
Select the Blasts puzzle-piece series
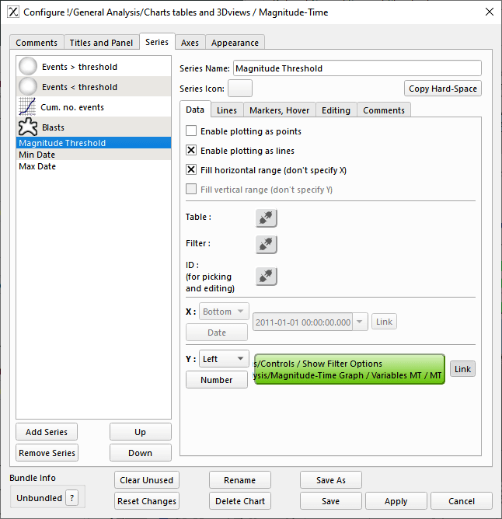click(28, 127)
